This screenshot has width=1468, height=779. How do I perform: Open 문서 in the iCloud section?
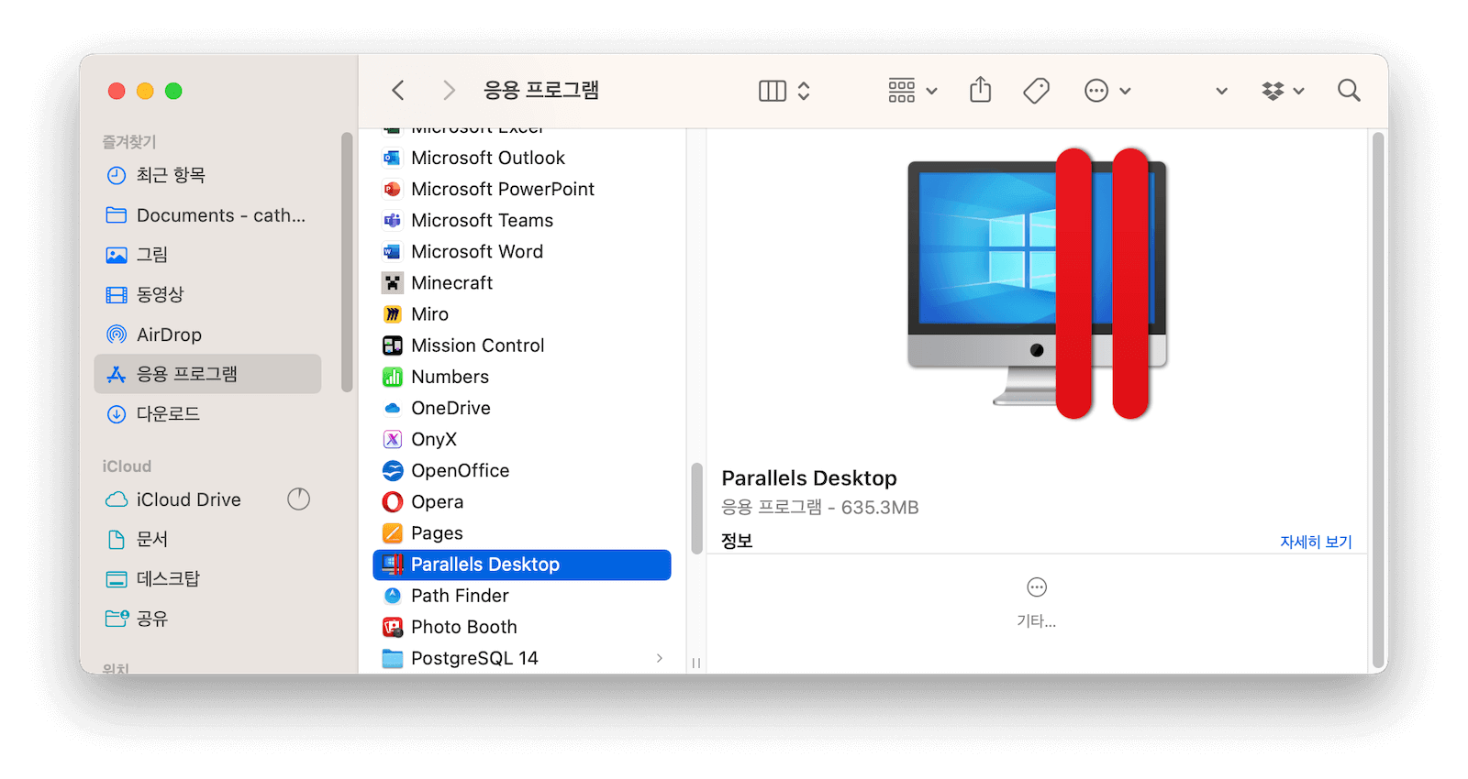coord(207,539)
